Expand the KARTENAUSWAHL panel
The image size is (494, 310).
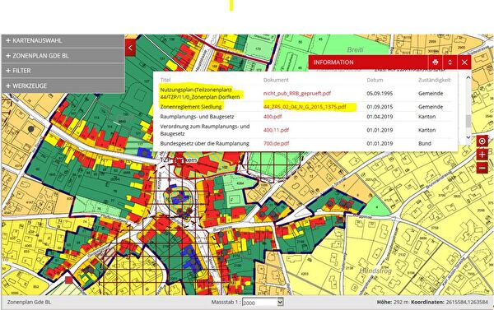(63, 41)
